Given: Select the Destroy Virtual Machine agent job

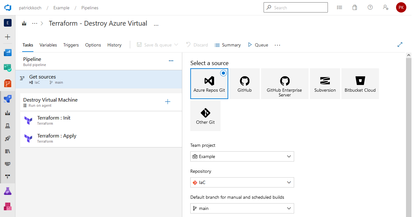Looking at the screenshot, I should 101,102.
